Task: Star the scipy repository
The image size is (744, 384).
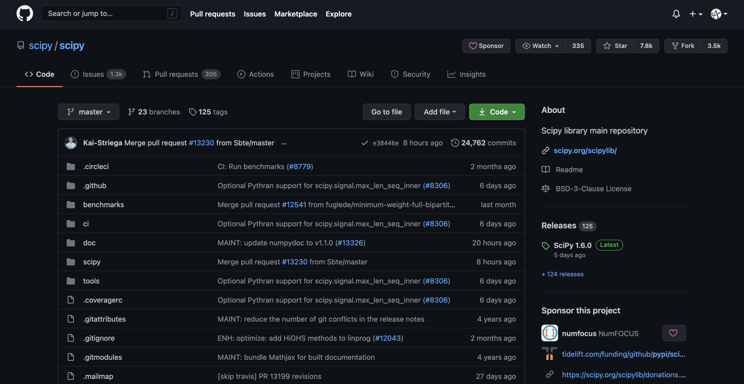Action: [x=615, y=46]
